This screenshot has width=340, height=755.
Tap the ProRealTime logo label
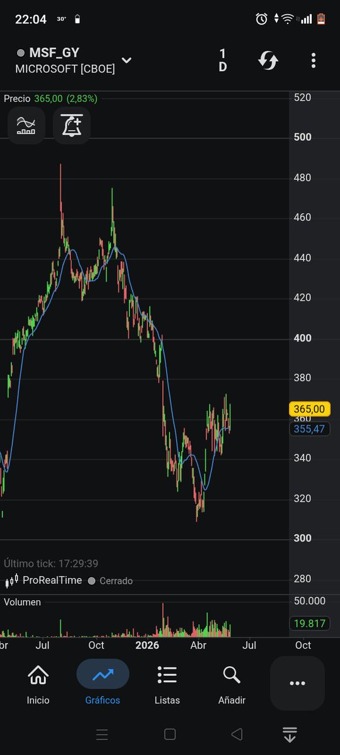click(44, 581)
